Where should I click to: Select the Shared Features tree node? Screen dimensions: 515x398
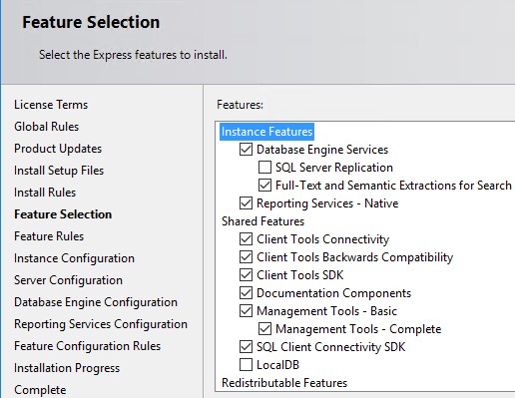pyautogui.click(x=262, y=221)
